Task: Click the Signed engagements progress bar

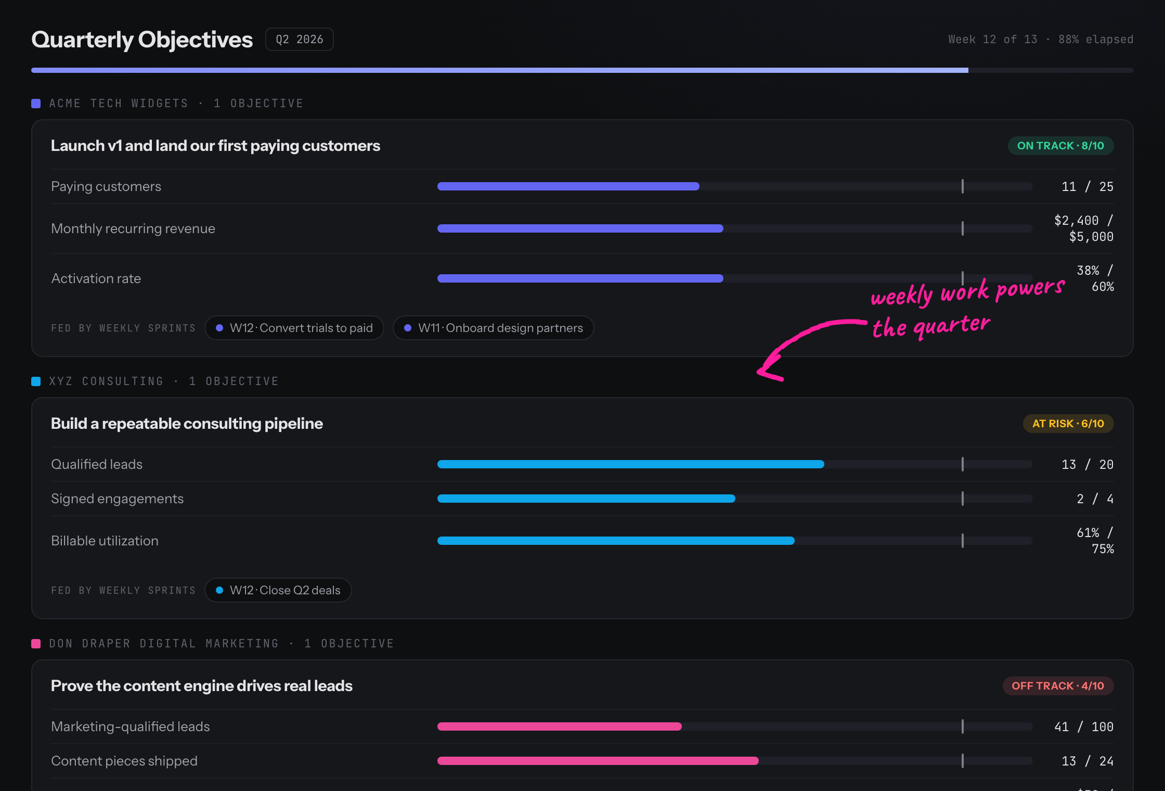Action: click(735, 499)
